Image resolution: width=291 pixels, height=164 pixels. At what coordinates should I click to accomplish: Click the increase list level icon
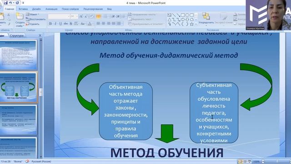tap(118, 16)
